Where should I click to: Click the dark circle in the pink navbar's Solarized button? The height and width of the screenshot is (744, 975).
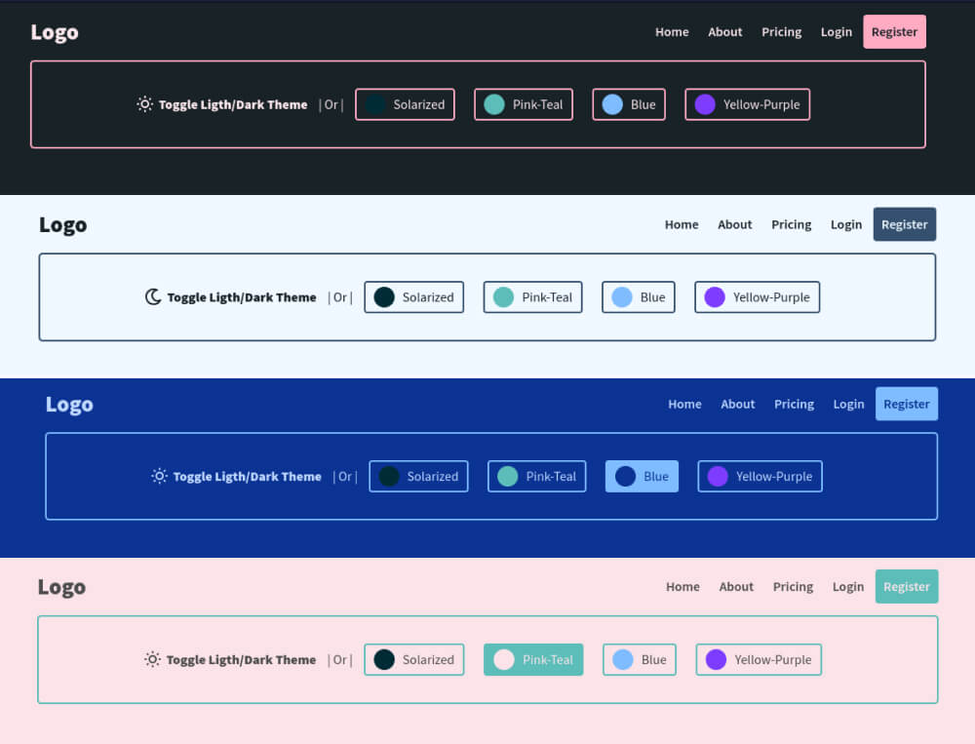386,659
